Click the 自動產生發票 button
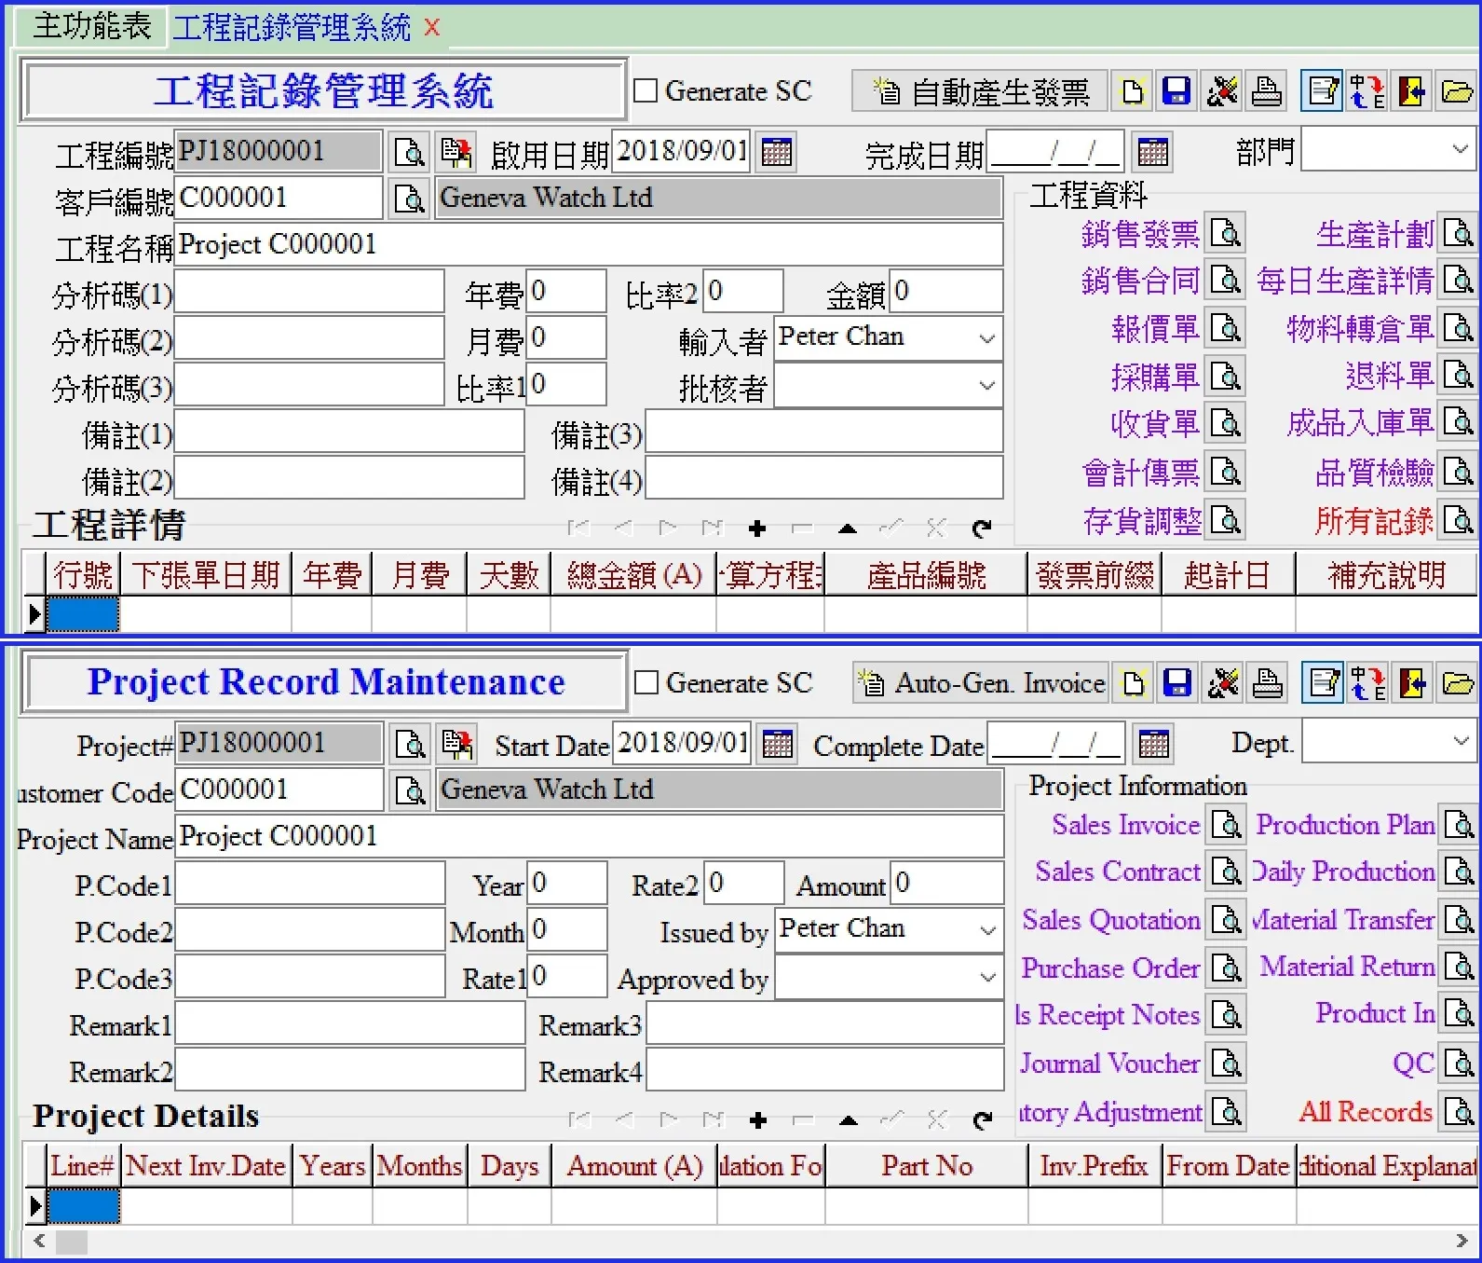 [981, 91]
